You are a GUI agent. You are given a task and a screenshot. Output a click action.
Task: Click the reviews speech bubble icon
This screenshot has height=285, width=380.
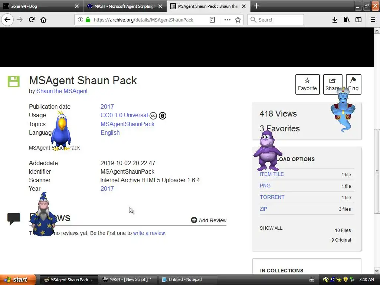(14, 219)
